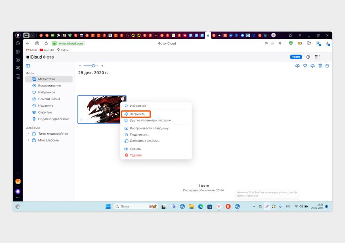This screenshot has height=243, width=345.
Task: Choose Загрузить in the context menu
Action: (x=136, y=114)
